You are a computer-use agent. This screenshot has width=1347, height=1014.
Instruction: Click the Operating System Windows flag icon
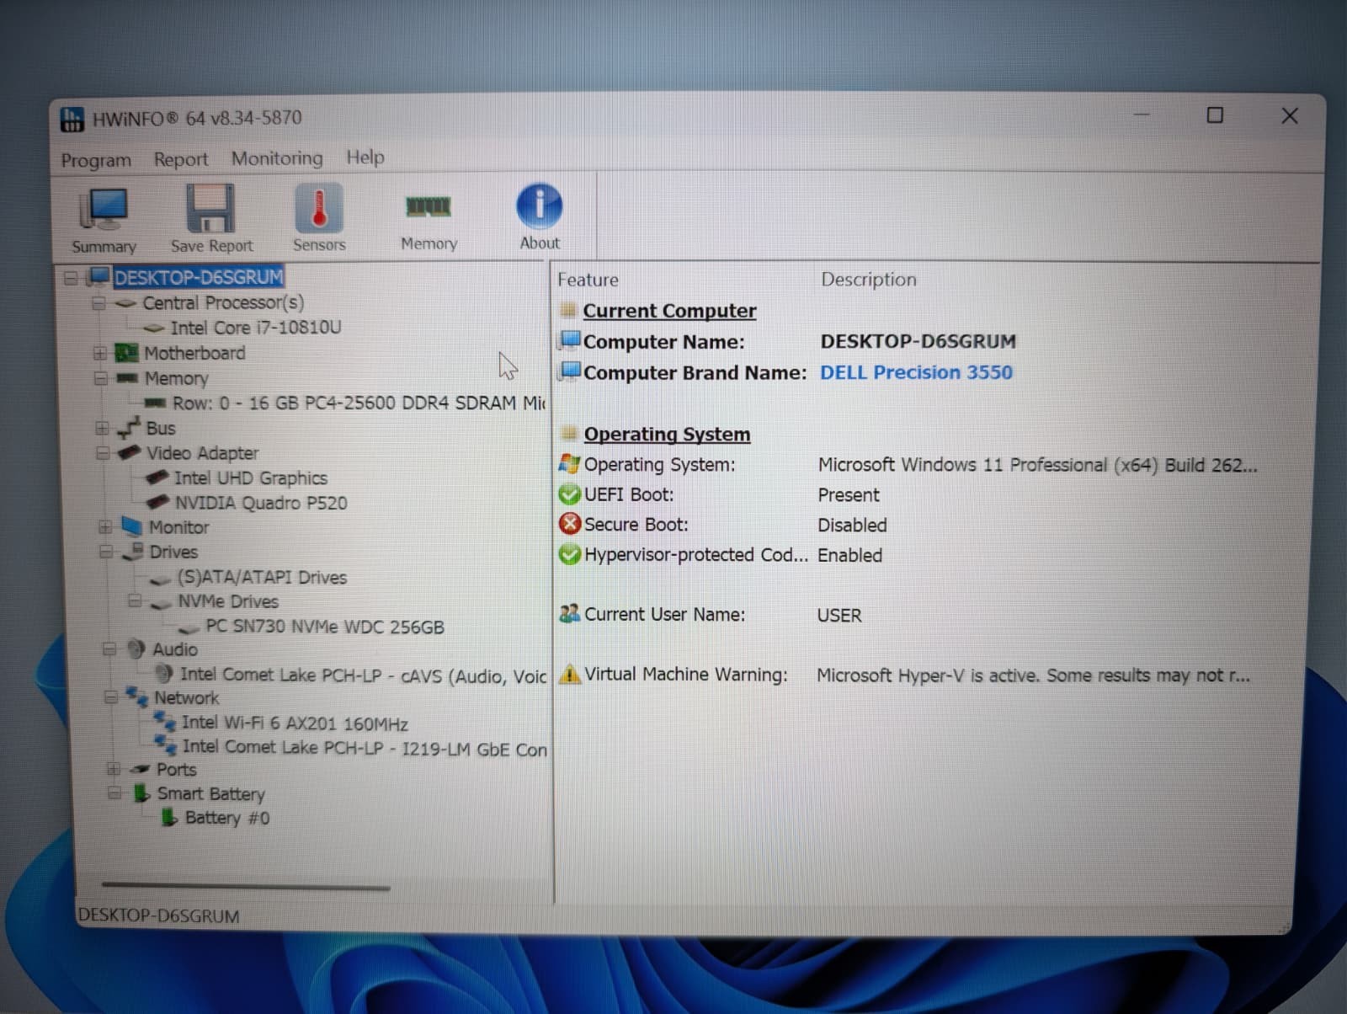570,464
